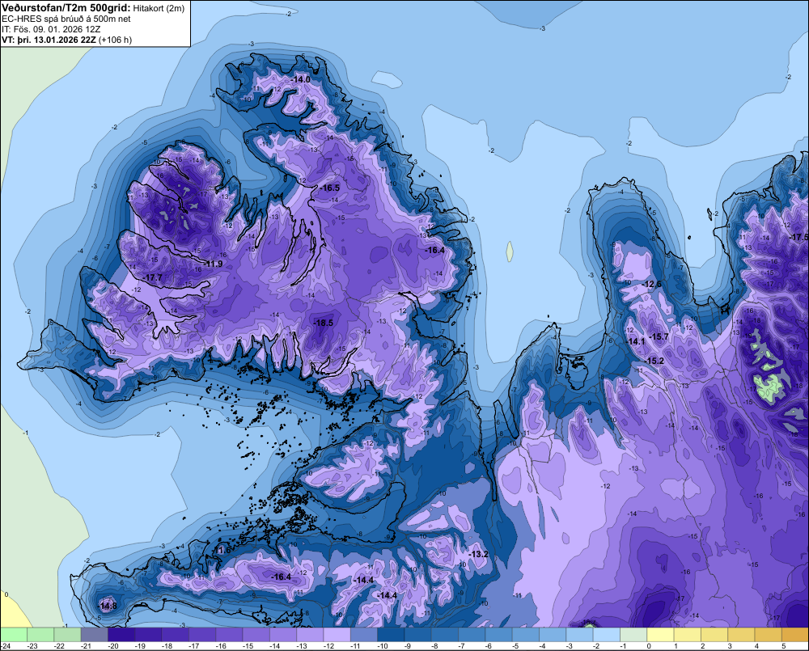Viewport: 809px width, 651px height.
Task: Click the -14.1 temperature value
Action: 636,341
